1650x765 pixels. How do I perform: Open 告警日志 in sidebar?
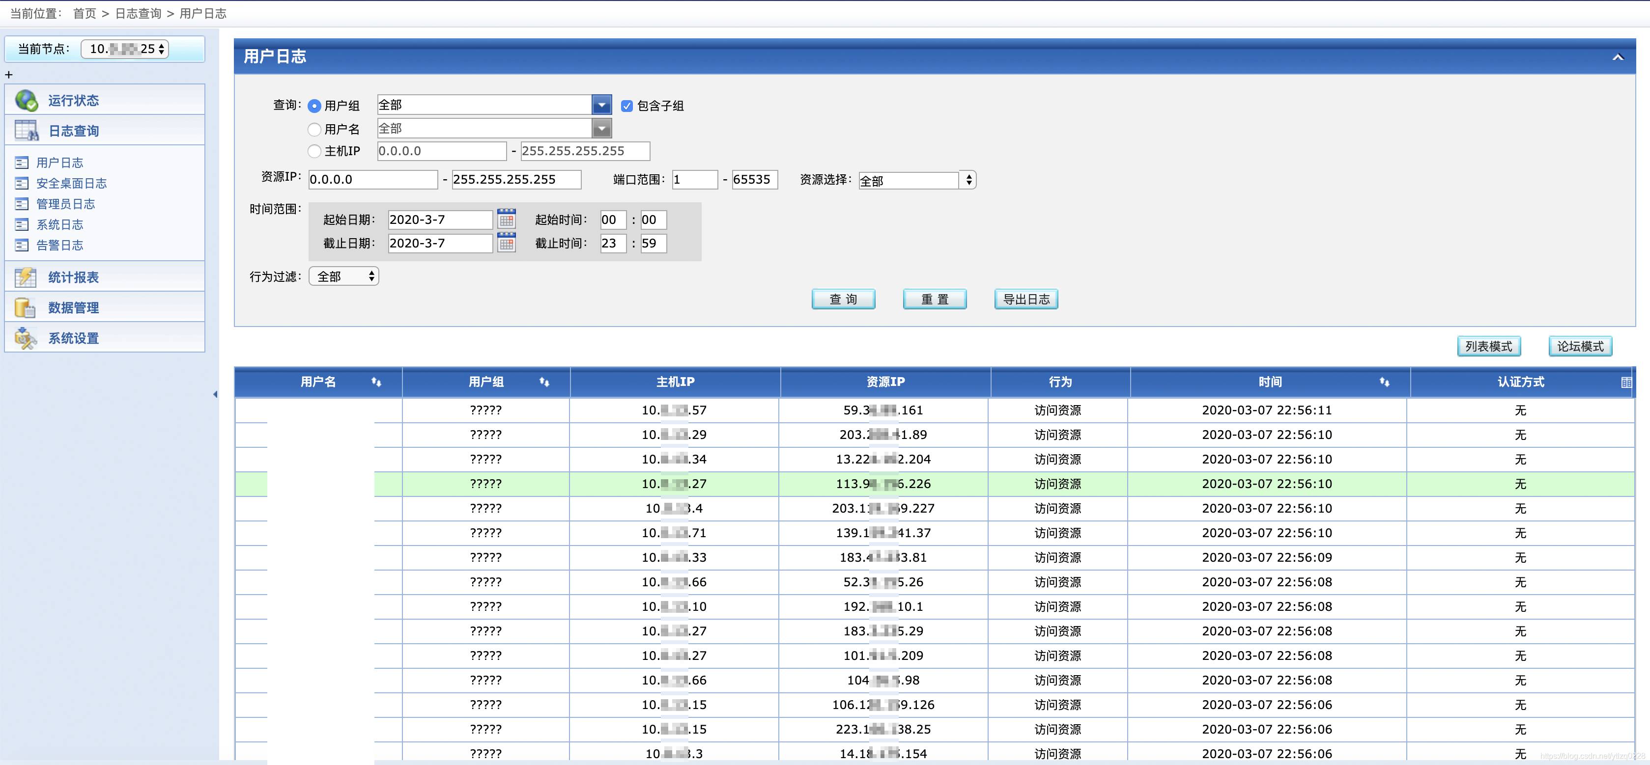pos(59,245)
